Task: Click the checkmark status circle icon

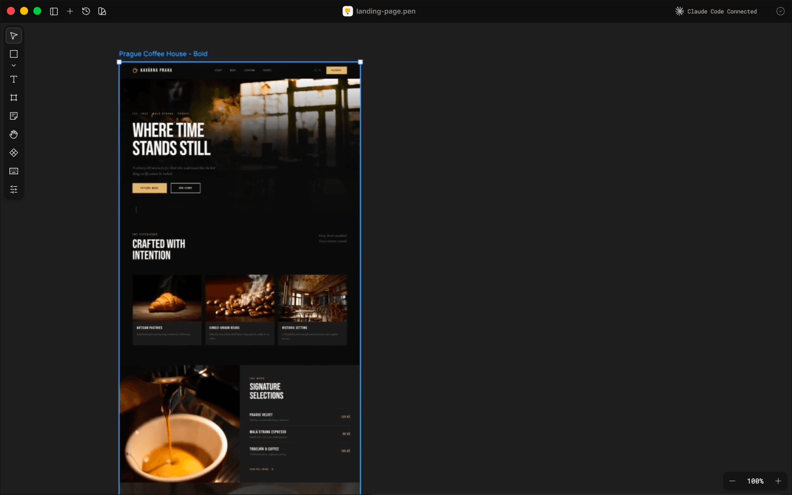Action: [x=780, y=11]
